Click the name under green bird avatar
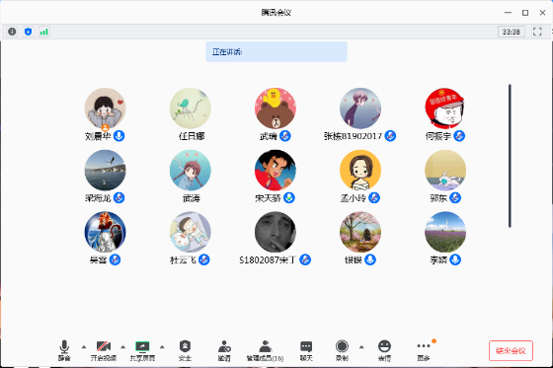The height and width of the screenshot is (368, 553). 192,136
